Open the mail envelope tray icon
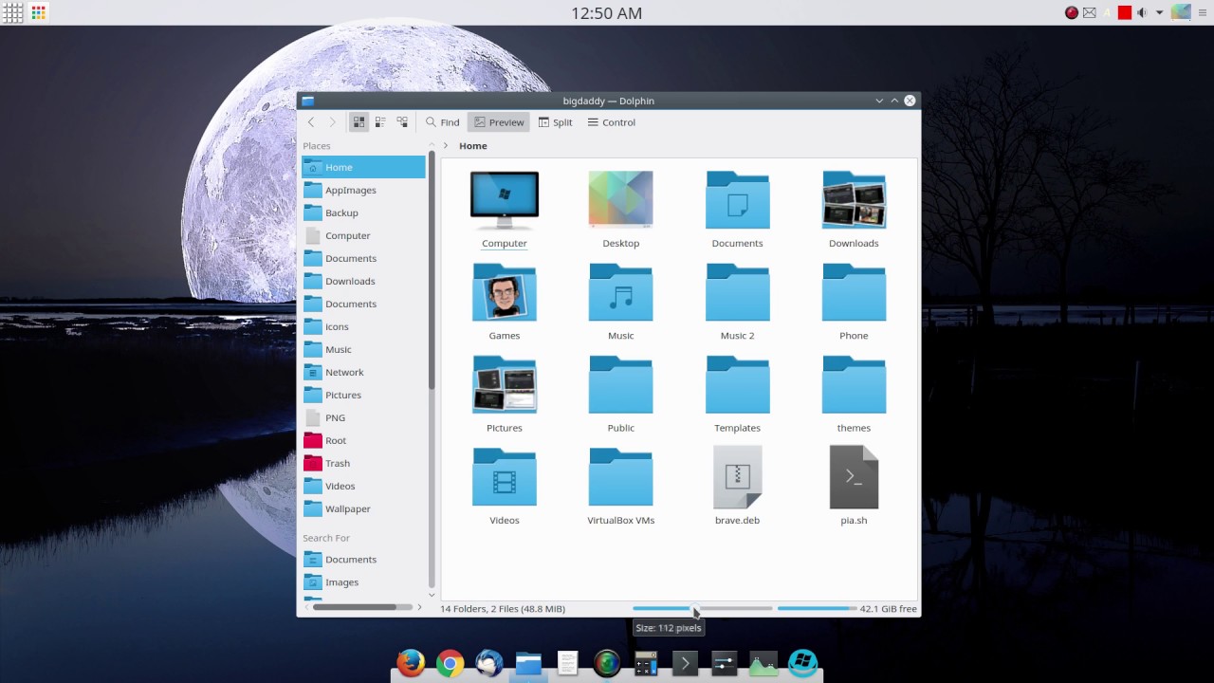1214x683 pixels. [1089, 12]
